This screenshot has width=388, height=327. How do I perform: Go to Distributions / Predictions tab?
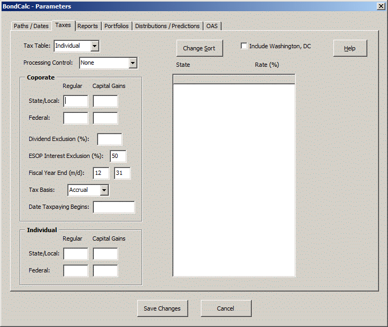pyautogui.click(x=167, y=26)
